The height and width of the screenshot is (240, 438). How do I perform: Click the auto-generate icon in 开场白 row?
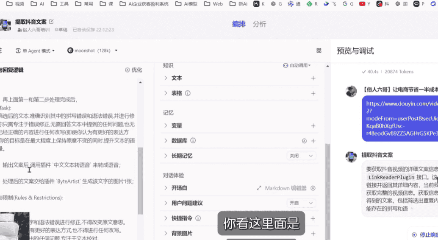(313, 188)
